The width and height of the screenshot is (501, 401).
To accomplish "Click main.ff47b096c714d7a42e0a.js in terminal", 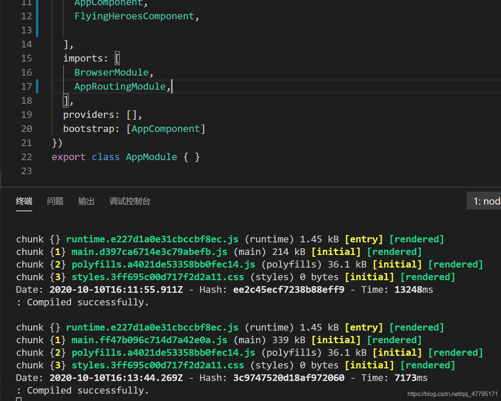I will pos(149,340).
